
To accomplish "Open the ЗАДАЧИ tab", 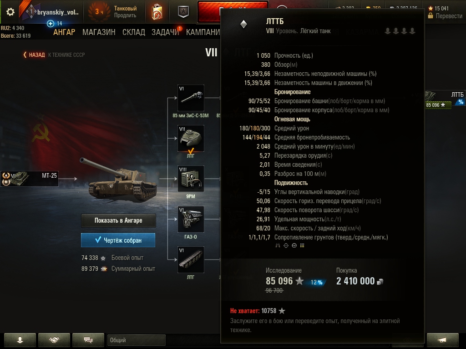I will (165, 32).
